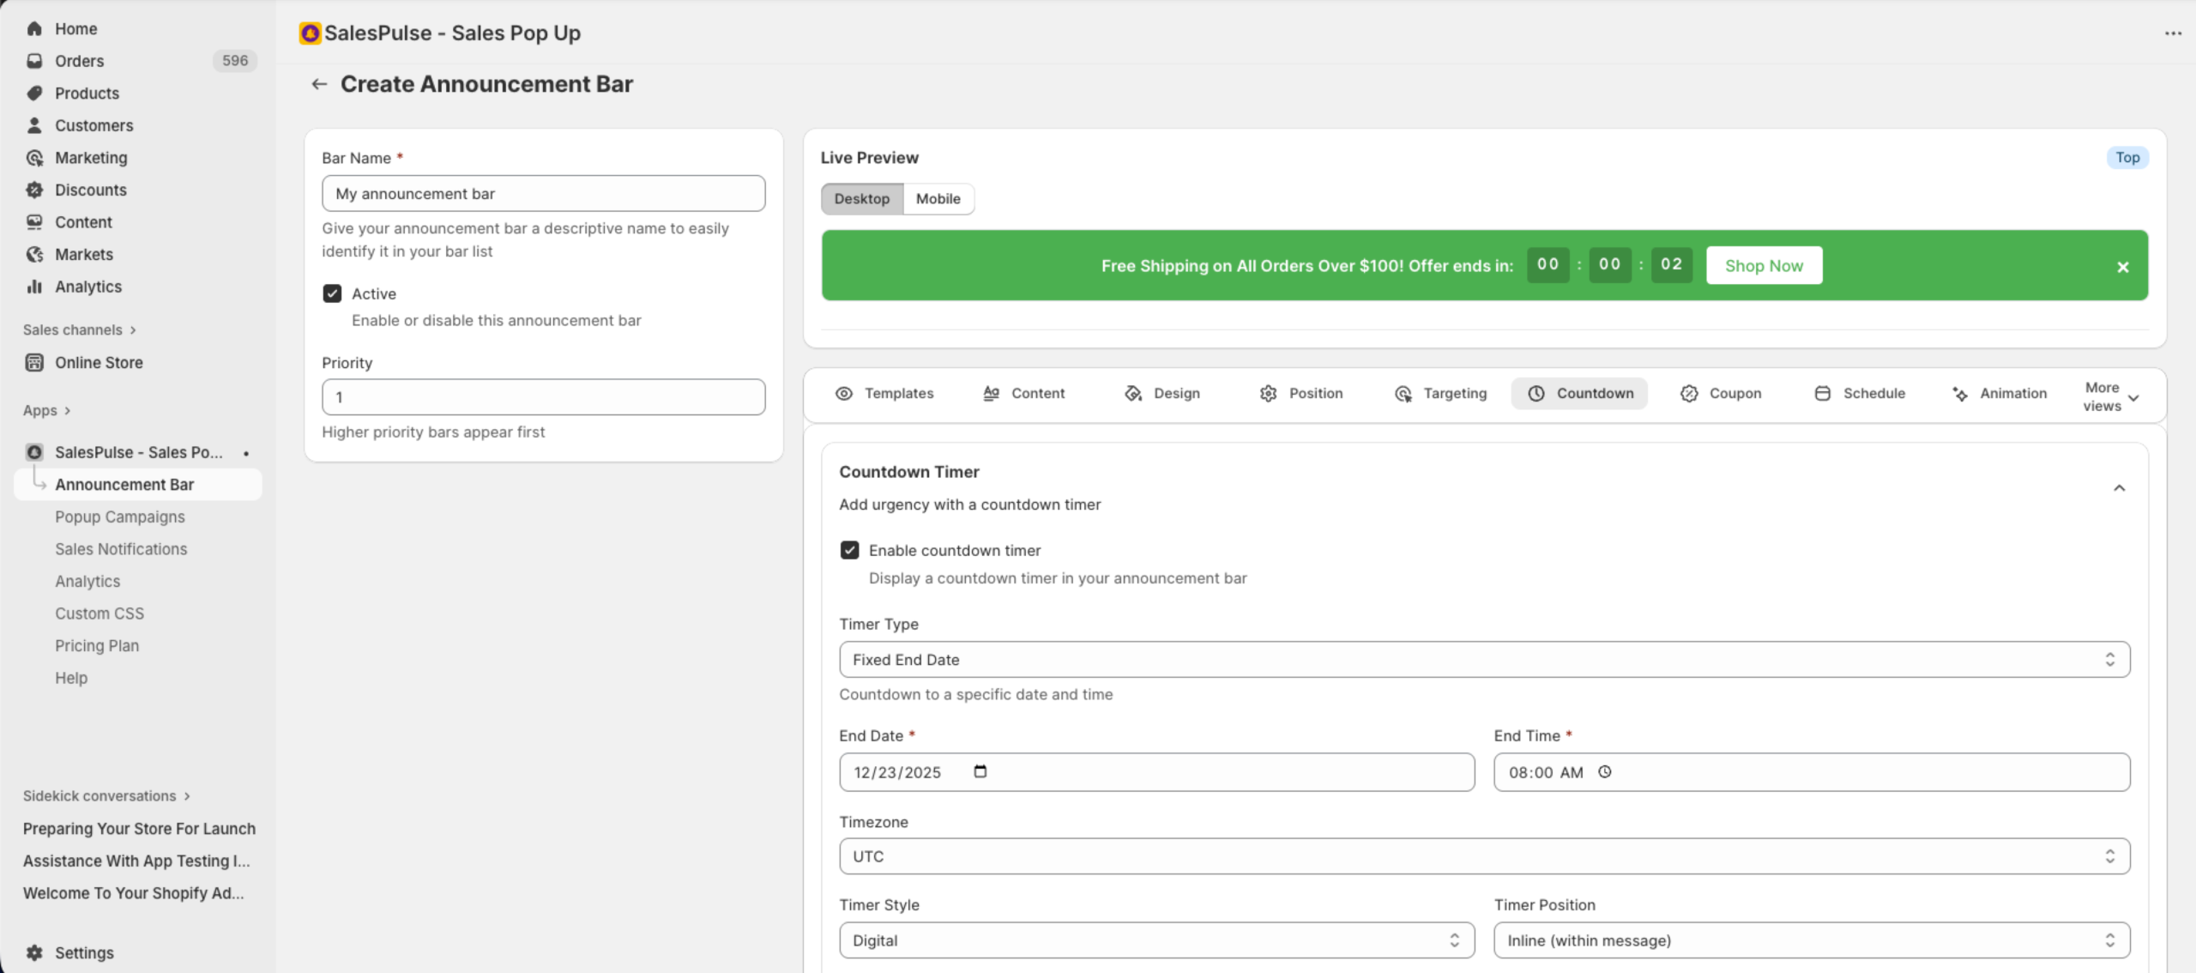The width and height of the screenshot is (2196, 973).
Task: View Orders in the sidebar
Action: tap(78, 61)
